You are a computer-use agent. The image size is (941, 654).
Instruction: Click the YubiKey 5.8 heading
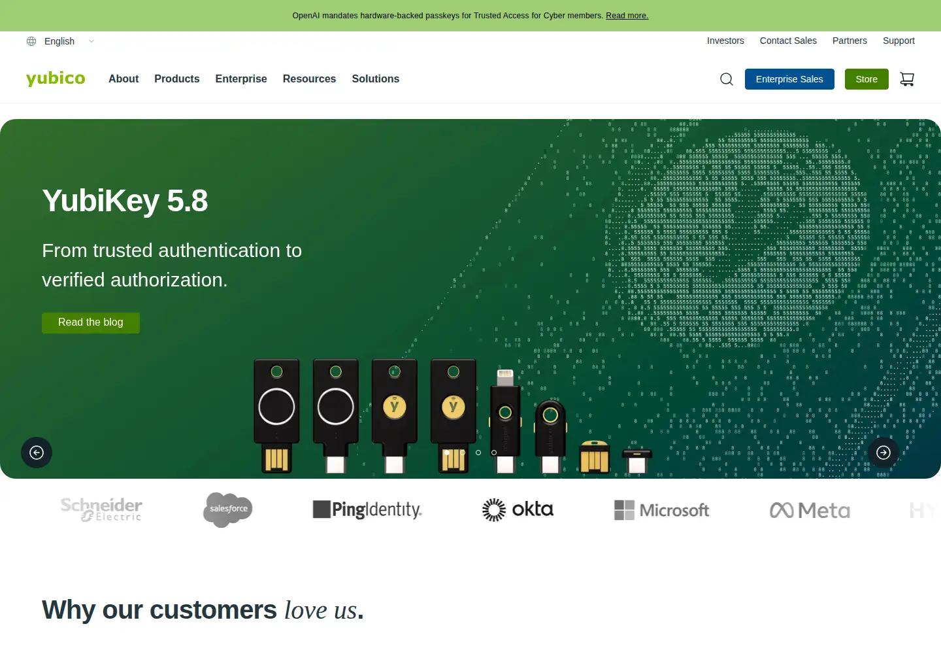tap(125, 201)
